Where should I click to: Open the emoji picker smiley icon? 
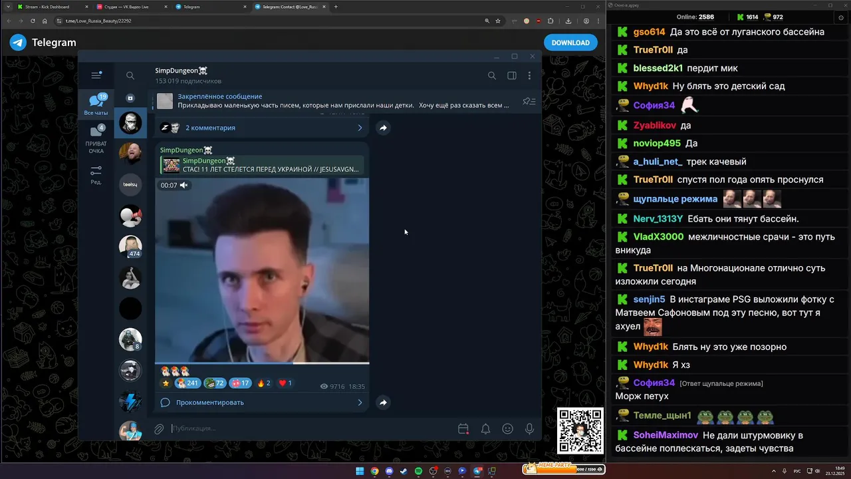(x=507, y=429)
